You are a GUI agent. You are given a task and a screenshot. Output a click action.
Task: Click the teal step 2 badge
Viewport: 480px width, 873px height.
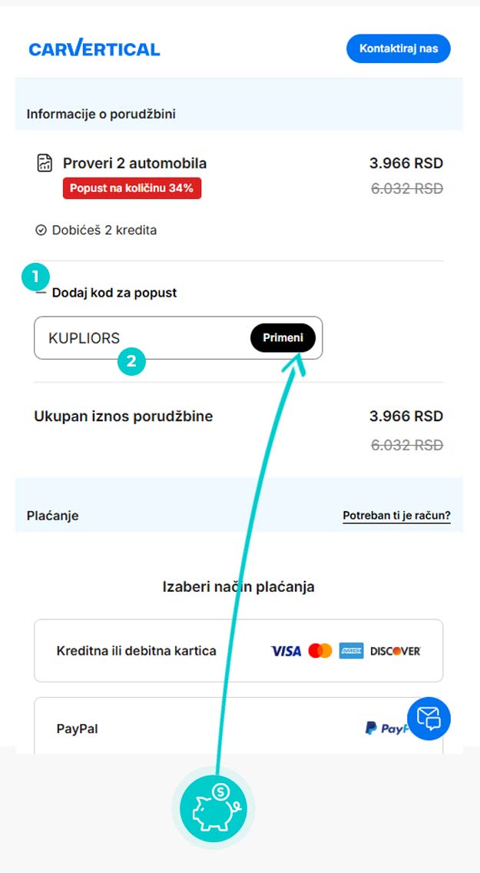click(131, 361)
